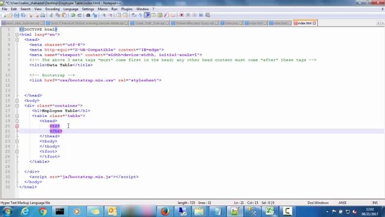Open the Settings menu
The height and width of the screenshot is (217, 385).
click(88, 9)
